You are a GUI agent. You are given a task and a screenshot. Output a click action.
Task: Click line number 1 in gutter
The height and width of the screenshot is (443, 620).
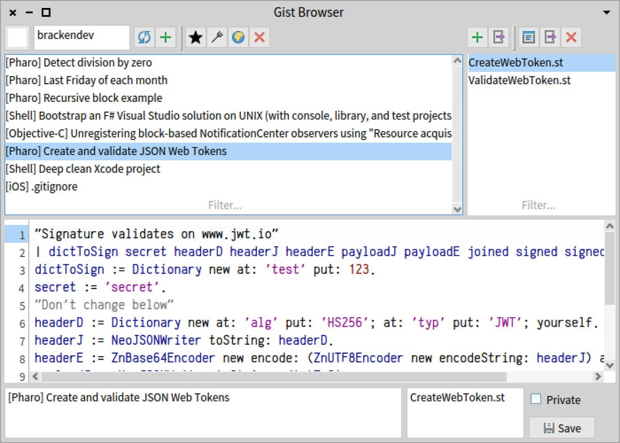tap(22, 236)
